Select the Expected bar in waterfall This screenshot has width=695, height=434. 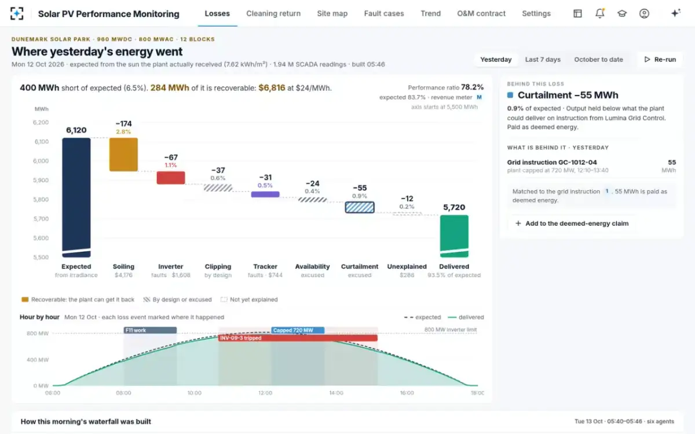click(x=76, y=197)
